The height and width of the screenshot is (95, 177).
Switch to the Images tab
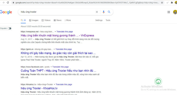(34, 20)
